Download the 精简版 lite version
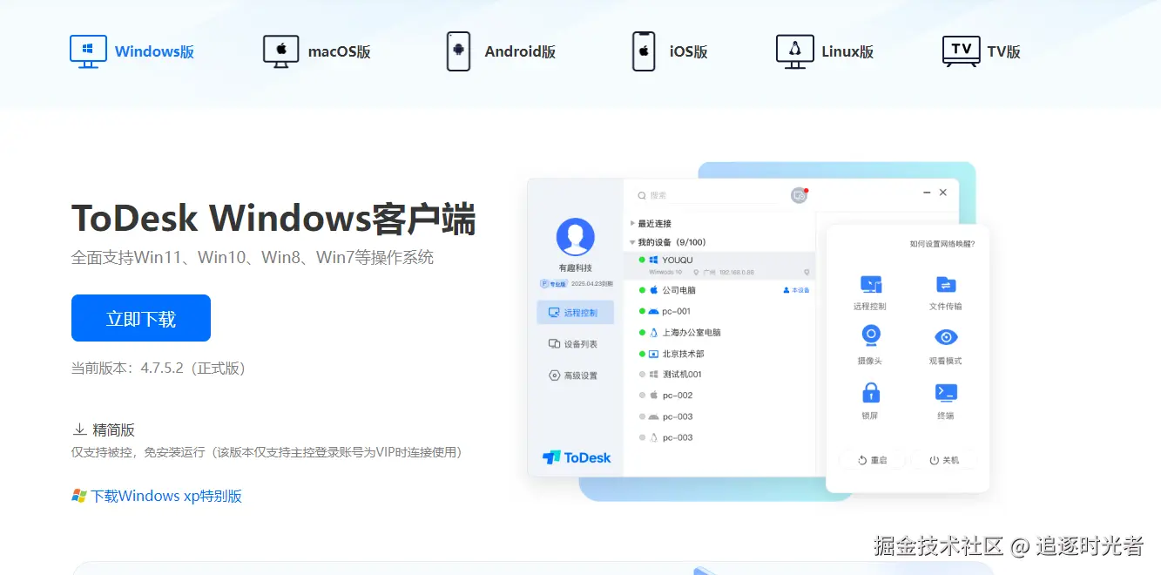Screen dimensions: 1161x575 (x=104, y=430)
